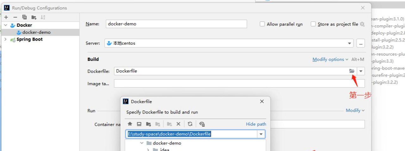
Task: Select docker-demo folder in file chooser
Action: (x=167, y=143)
